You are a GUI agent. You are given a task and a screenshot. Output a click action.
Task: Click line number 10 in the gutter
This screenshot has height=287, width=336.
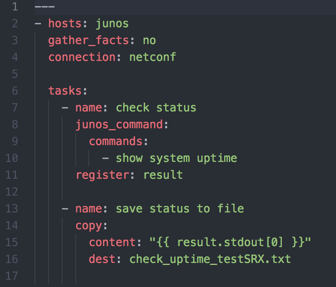tap(12, 158)
